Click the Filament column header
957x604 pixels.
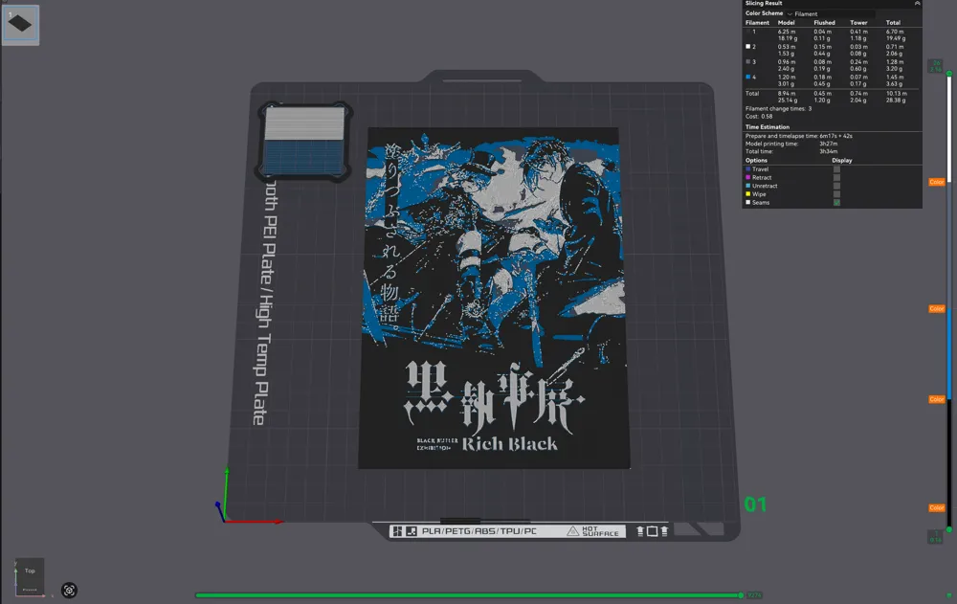coord(757,23)
